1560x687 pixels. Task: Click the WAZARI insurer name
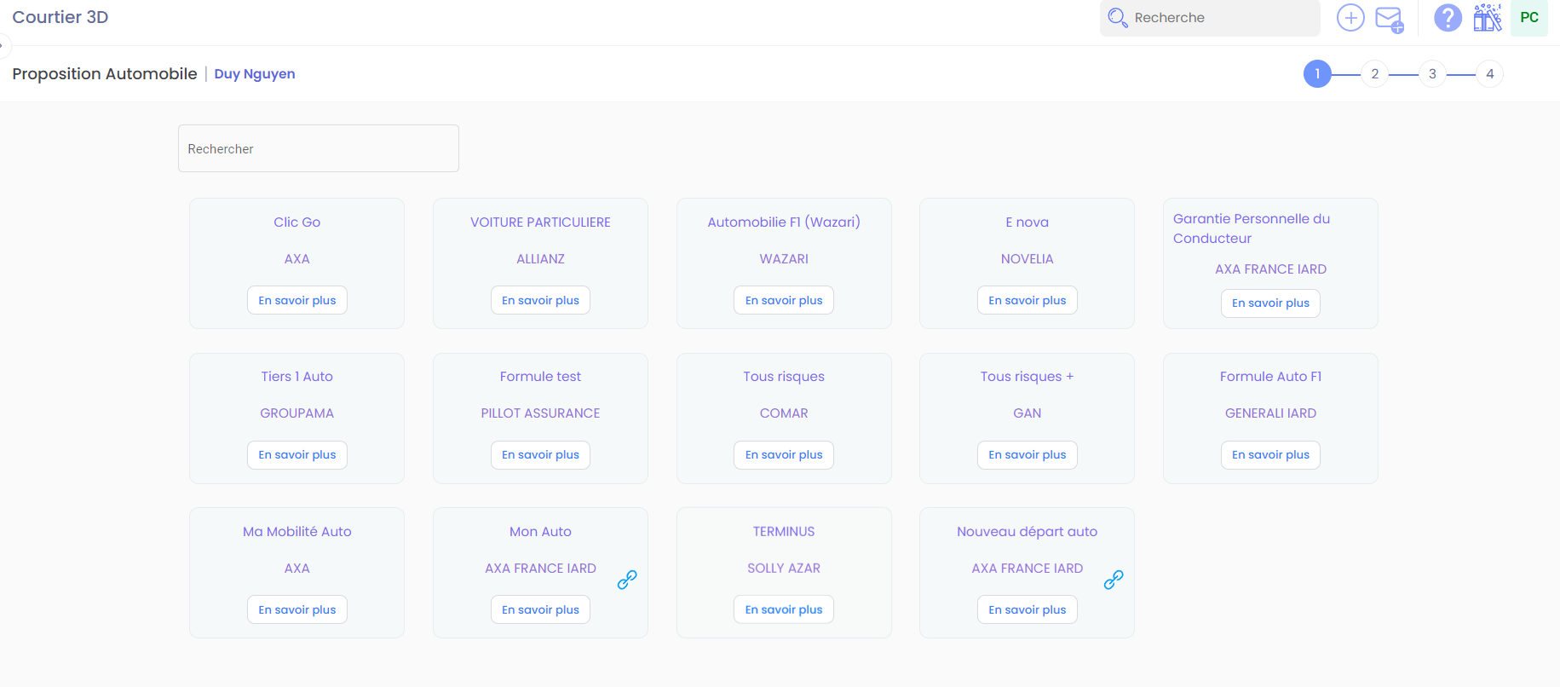point(784,259)
